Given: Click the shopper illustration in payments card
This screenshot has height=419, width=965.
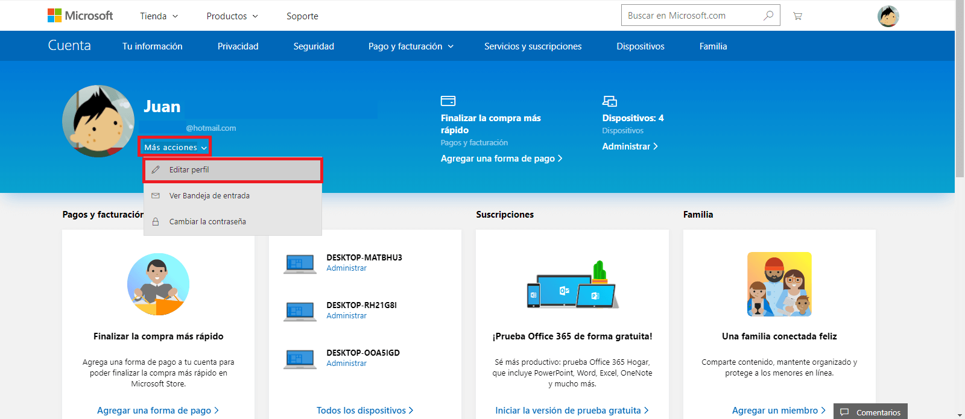Looking at the screenshot, I should (158, 284).
